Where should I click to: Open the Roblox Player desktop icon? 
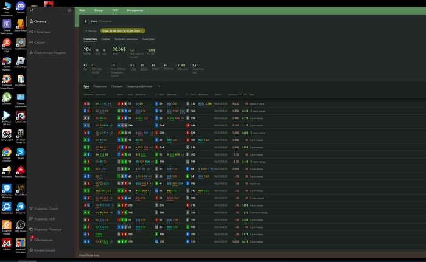click(21, 62)
